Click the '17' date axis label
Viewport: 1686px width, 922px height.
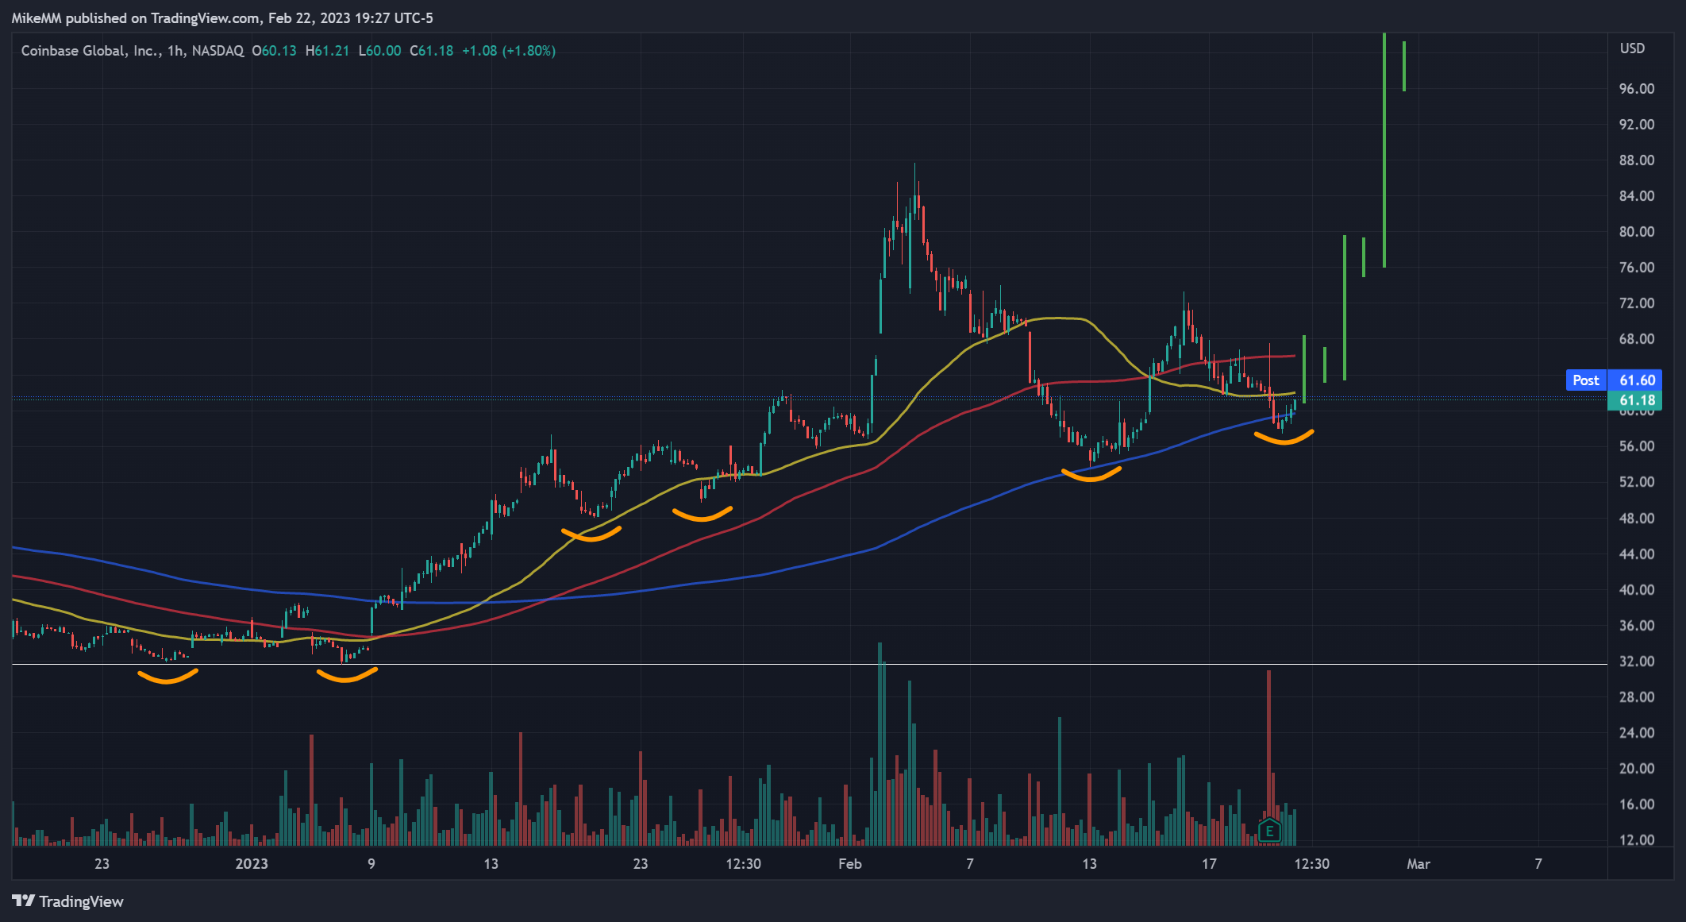pyautogui.click(x=1209, y=864)
